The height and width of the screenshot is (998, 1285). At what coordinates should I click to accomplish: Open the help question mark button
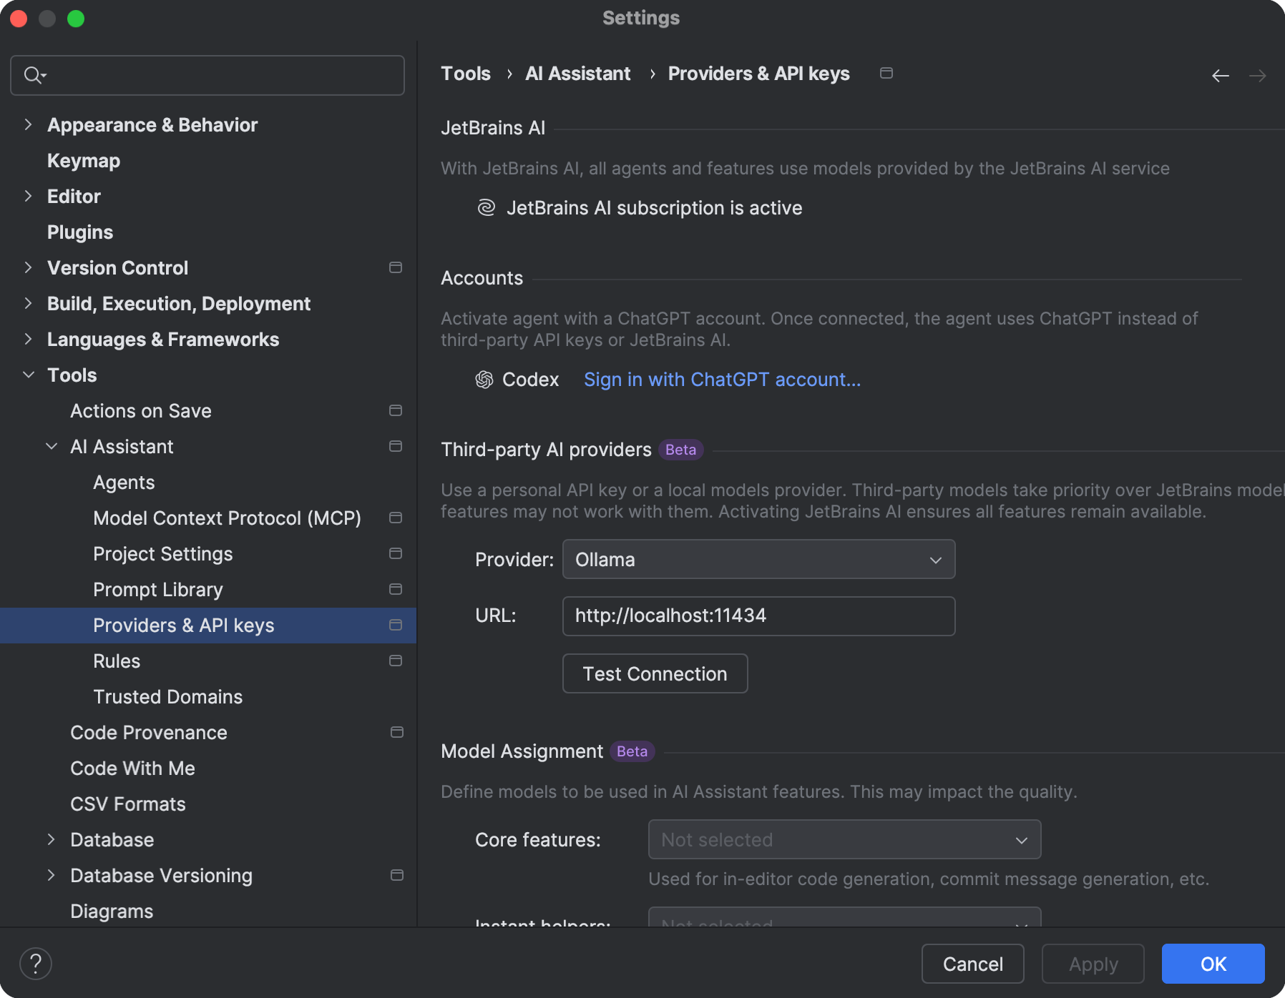point(36,963)
